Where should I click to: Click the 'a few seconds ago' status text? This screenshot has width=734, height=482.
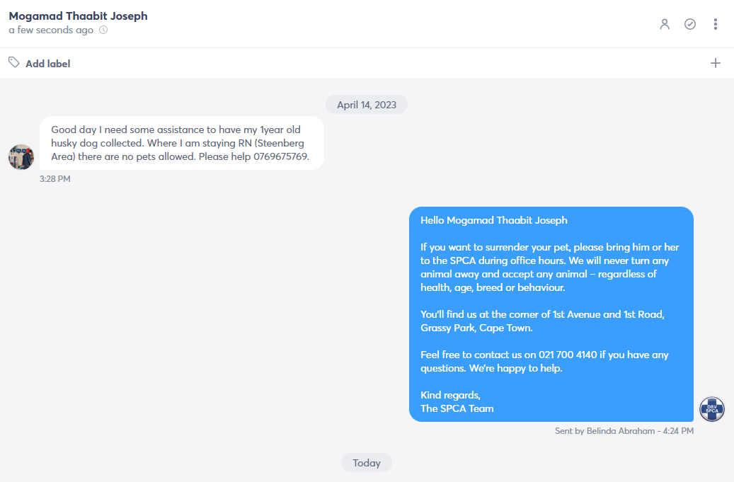(51, 30)
